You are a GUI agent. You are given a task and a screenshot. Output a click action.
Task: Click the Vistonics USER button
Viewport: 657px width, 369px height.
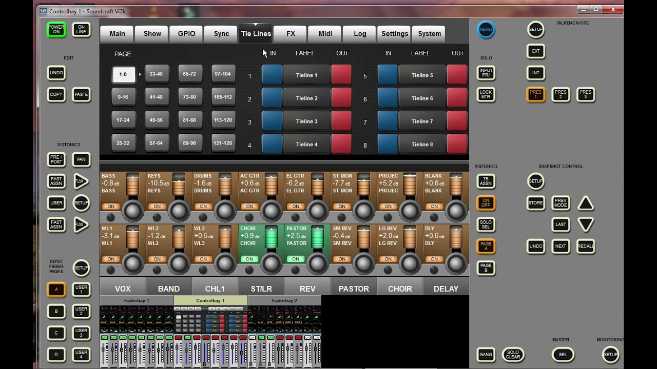[56, 203]
